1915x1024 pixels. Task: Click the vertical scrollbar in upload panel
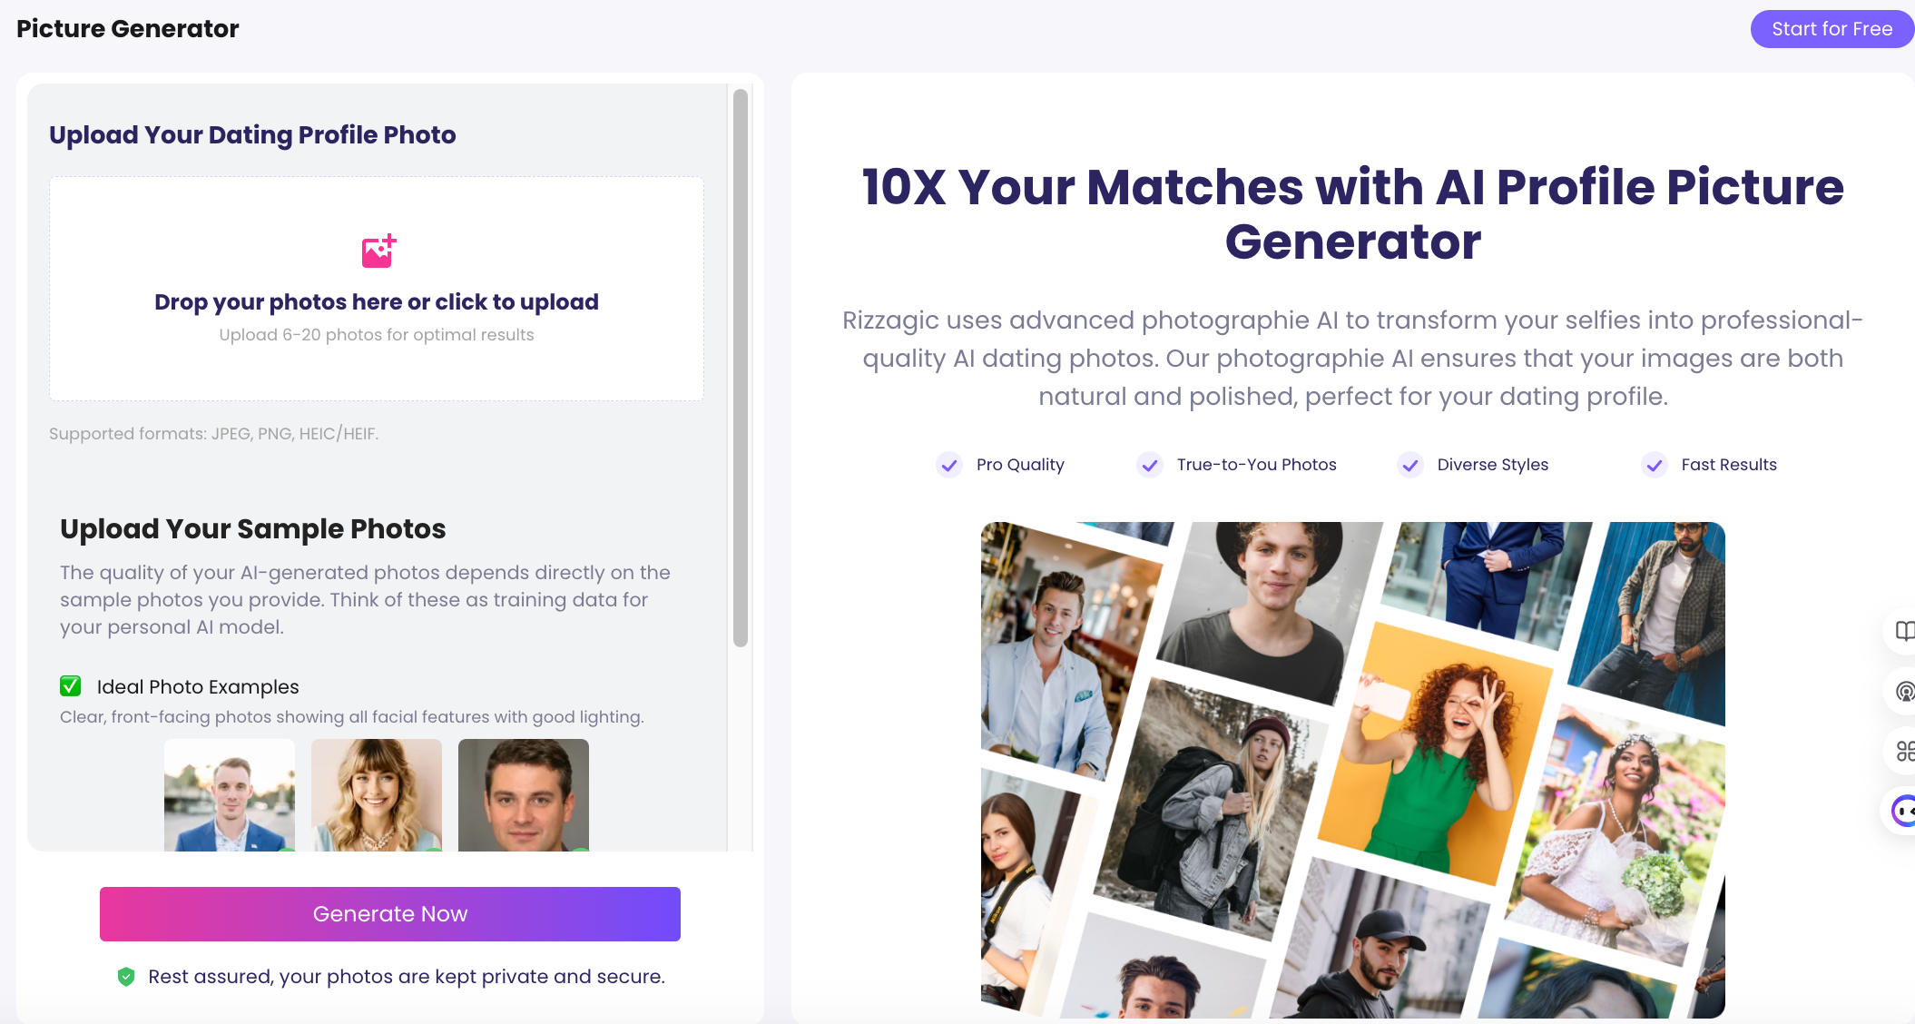(x=741, y=368)
